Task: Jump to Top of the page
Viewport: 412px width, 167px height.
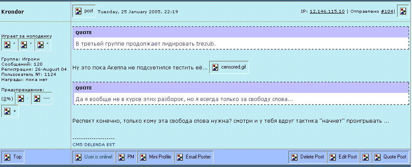Action: 13,157
